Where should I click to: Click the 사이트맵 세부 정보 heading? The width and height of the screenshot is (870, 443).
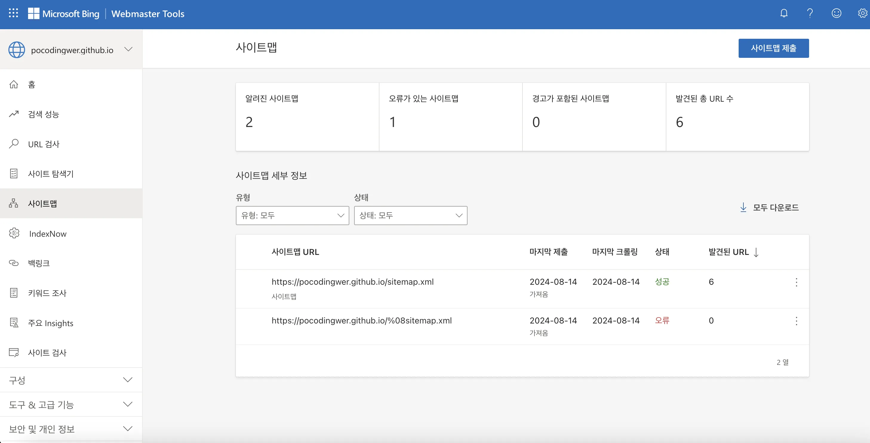pos(271,175)
